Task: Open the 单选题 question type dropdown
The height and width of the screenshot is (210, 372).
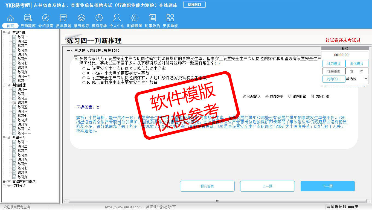Action: 366,79
